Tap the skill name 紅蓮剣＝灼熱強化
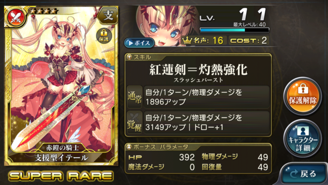The height and width of the screenshot is (185, 328). tap(198, 70)
